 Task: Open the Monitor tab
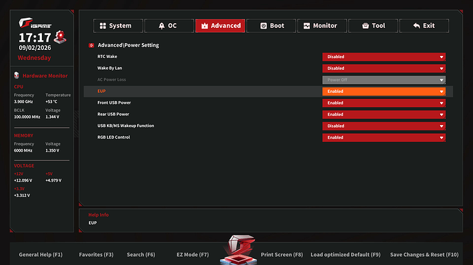click(x=322, y=26)
